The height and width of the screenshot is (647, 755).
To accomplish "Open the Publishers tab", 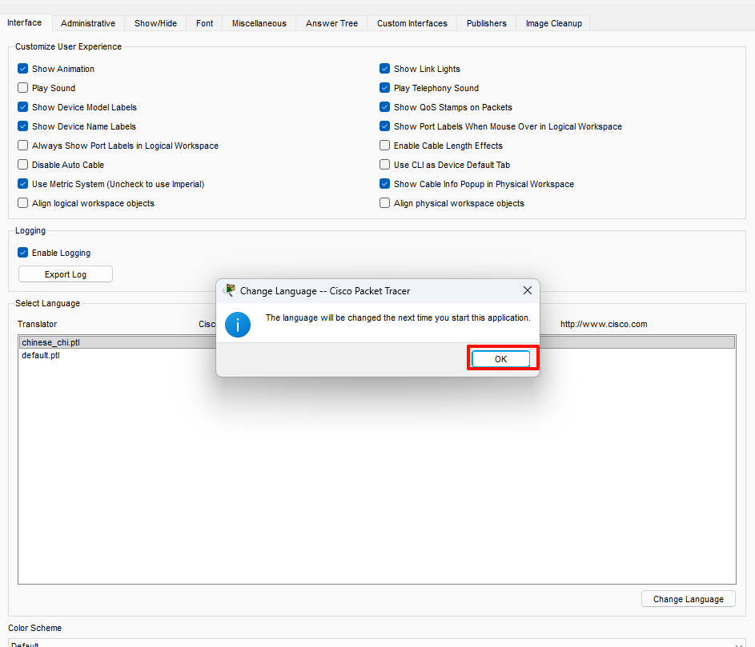I will tap(486, 23).
